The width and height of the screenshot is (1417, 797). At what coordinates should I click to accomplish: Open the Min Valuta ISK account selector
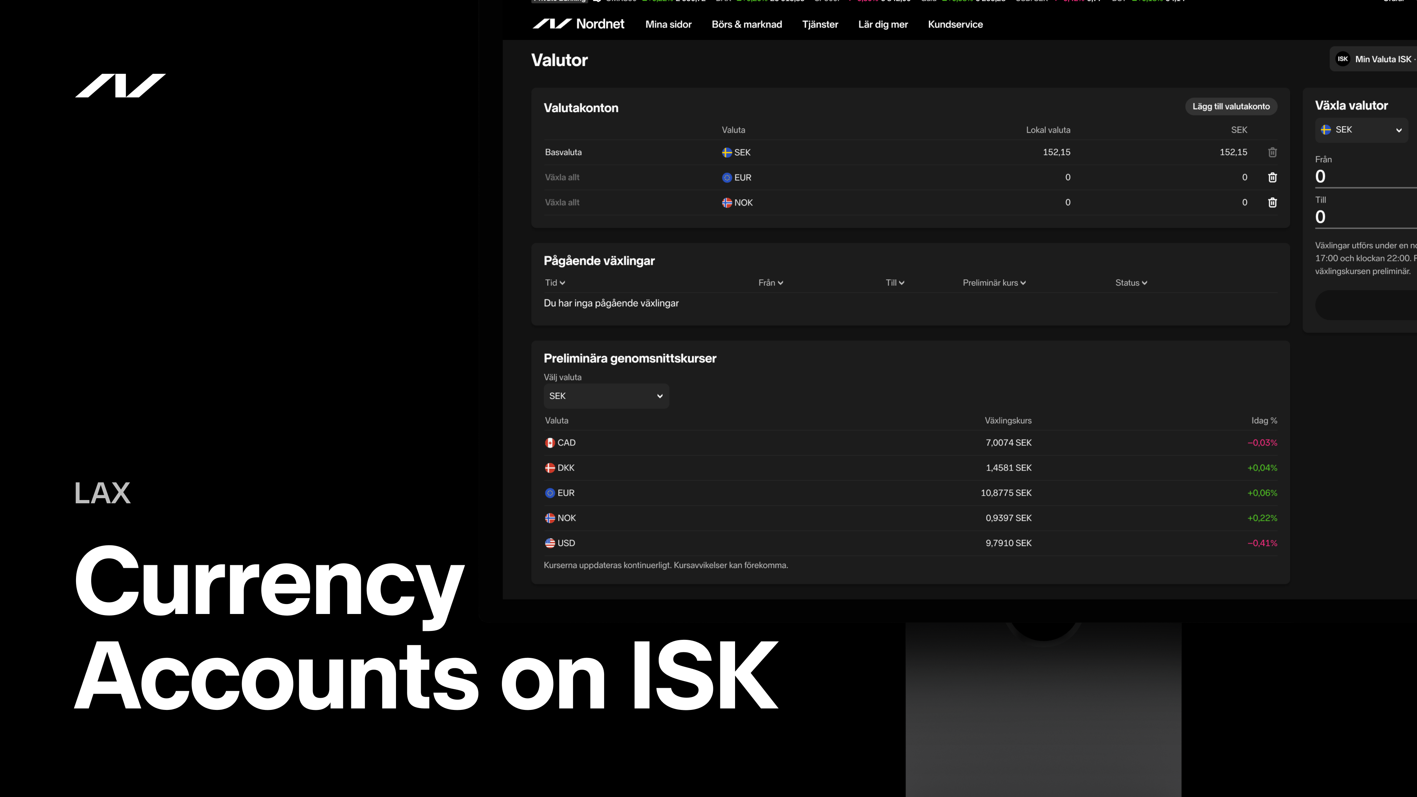(x=1373, y=59)
